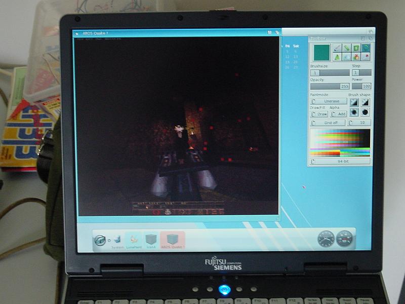This screenshot has height=304, width=405.
Task: Select the pencil draw tool in Toolbox
Action: tap(337, 48)
